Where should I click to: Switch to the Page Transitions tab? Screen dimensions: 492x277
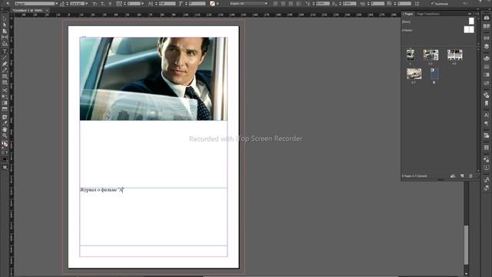pos(428,14)
